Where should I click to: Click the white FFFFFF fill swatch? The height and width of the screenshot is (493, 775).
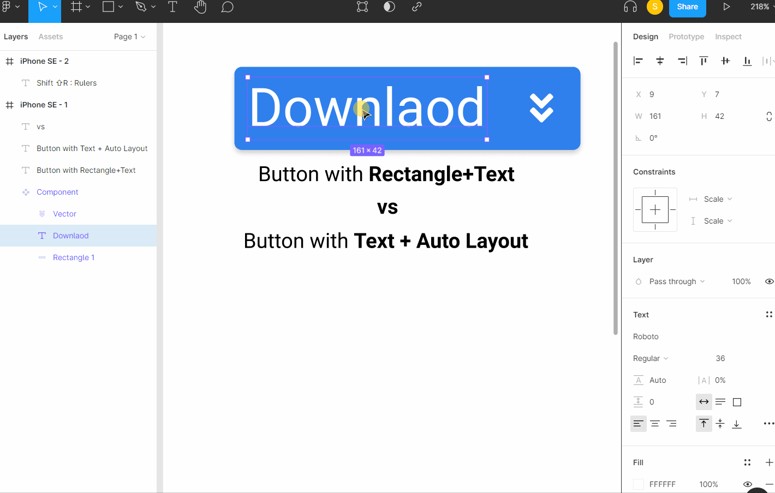639,484
